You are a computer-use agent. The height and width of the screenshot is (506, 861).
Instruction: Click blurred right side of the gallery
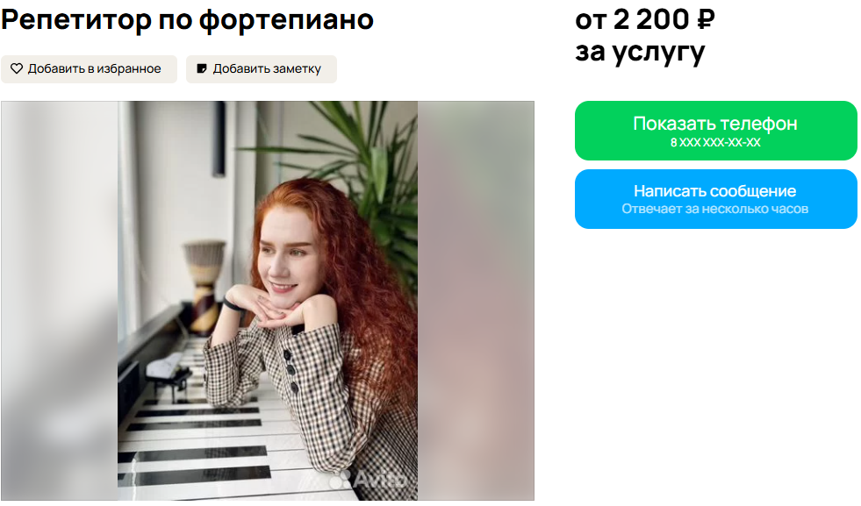pos(476,301)
